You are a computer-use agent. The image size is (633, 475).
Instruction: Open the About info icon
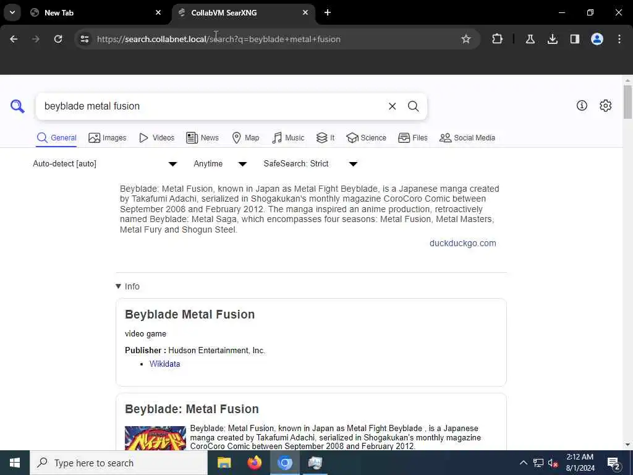pyautogui.click(x=582, y=106)
